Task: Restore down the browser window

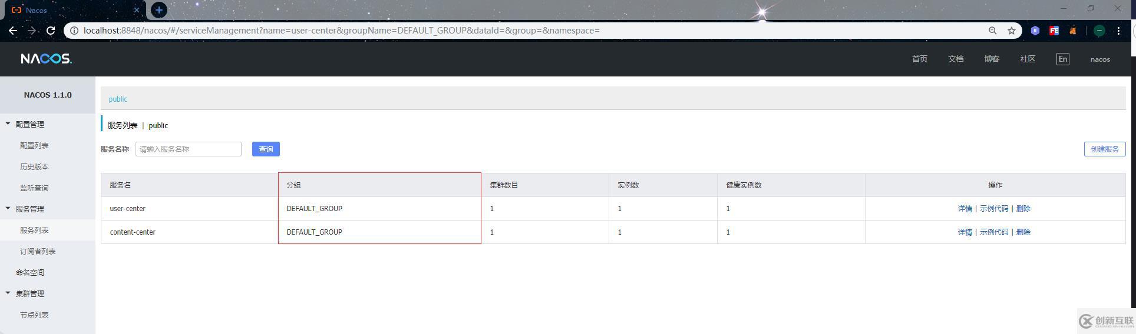Action: pyautogui.click(x=1091, y=8)
